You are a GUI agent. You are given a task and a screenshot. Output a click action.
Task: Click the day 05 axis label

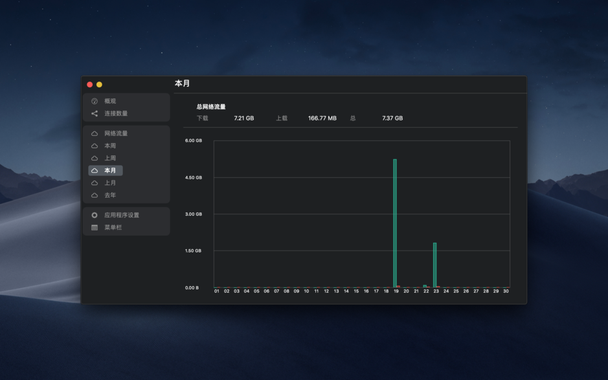256,291
